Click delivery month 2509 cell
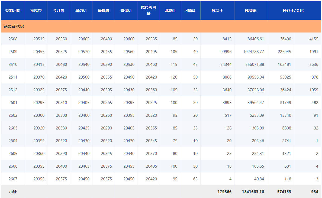This screenshot has width=322, height=198. pos(13,52)
